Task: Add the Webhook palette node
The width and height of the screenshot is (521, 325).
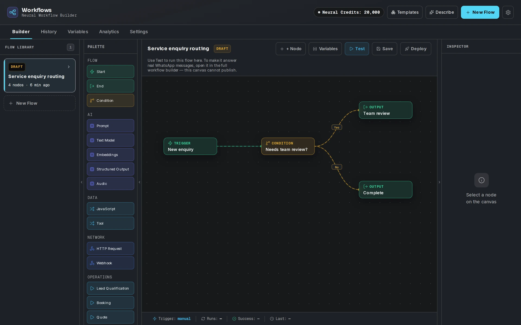Action: click(x=110, y=263)
